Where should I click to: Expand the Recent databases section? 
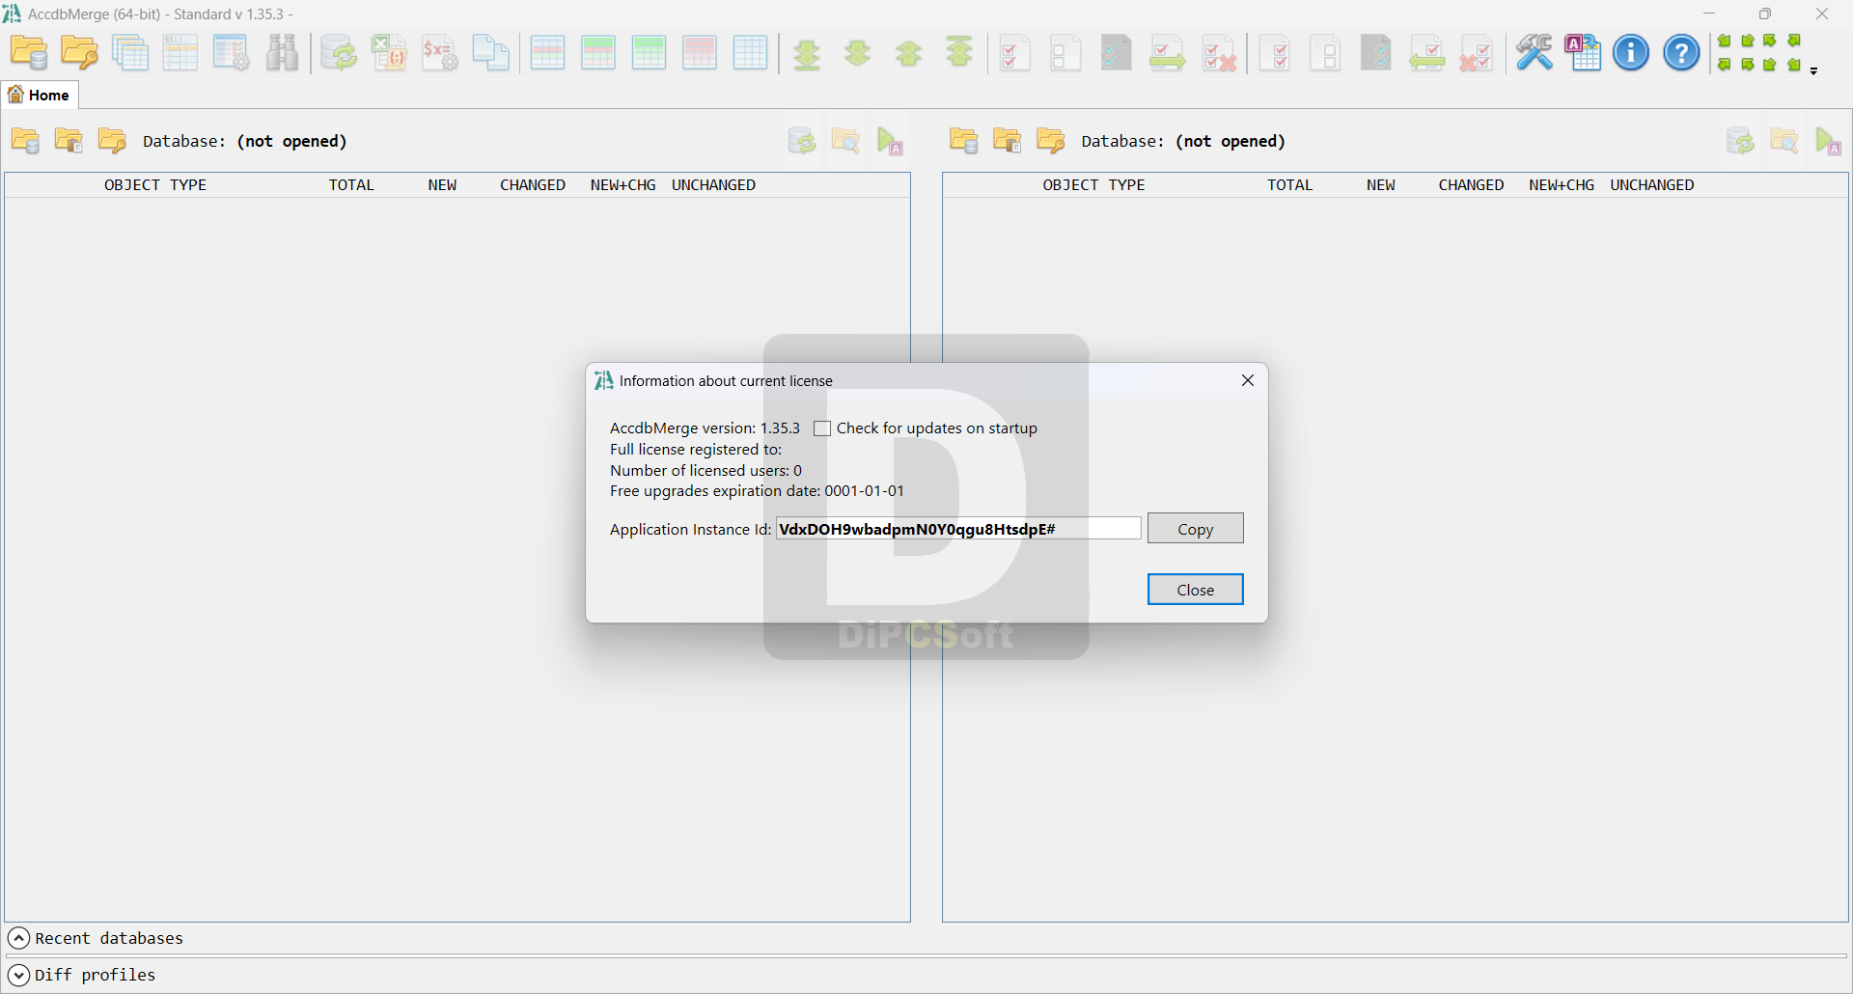coord(18,938)
